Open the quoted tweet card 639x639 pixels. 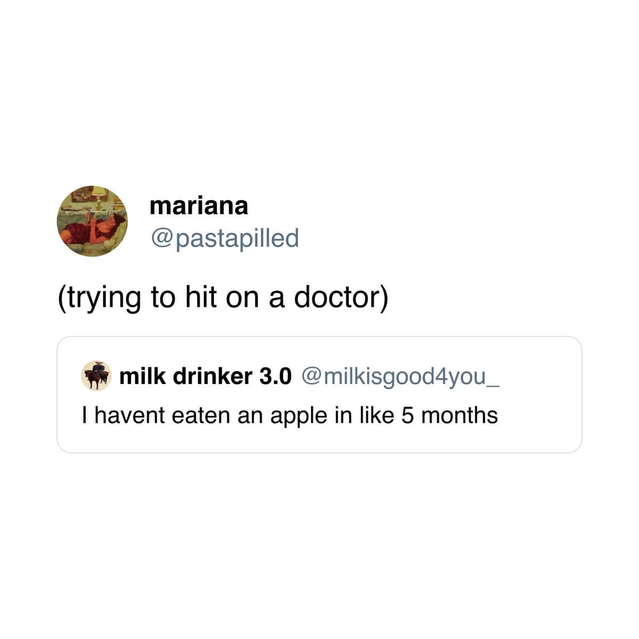[319, 395]
